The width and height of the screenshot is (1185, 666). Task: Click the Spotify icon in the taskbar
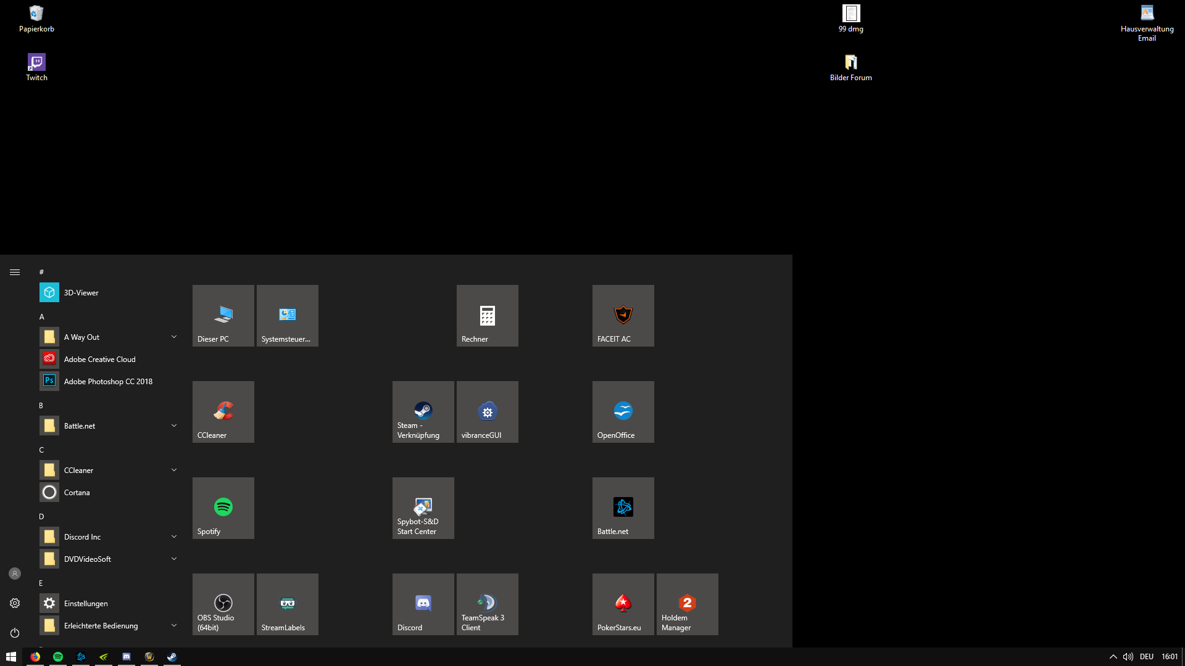[x=58, y=657]
